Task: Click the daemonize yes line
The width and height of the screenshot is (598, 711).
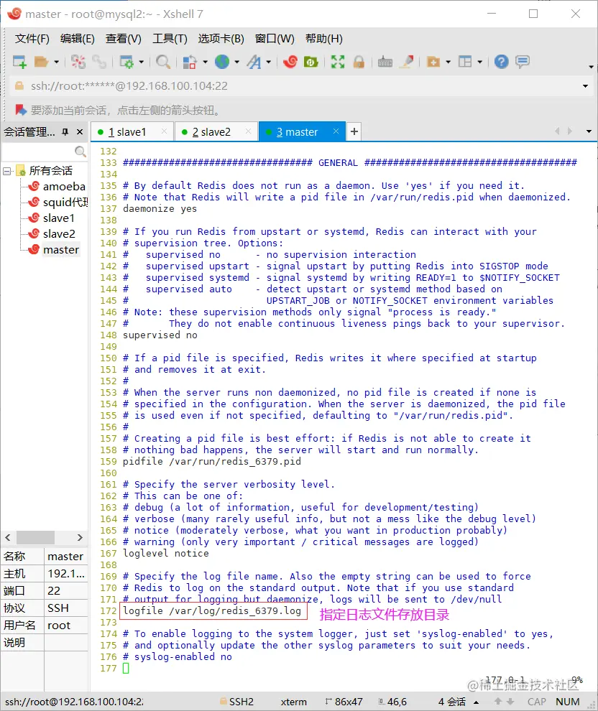Action: pos(160,208)
